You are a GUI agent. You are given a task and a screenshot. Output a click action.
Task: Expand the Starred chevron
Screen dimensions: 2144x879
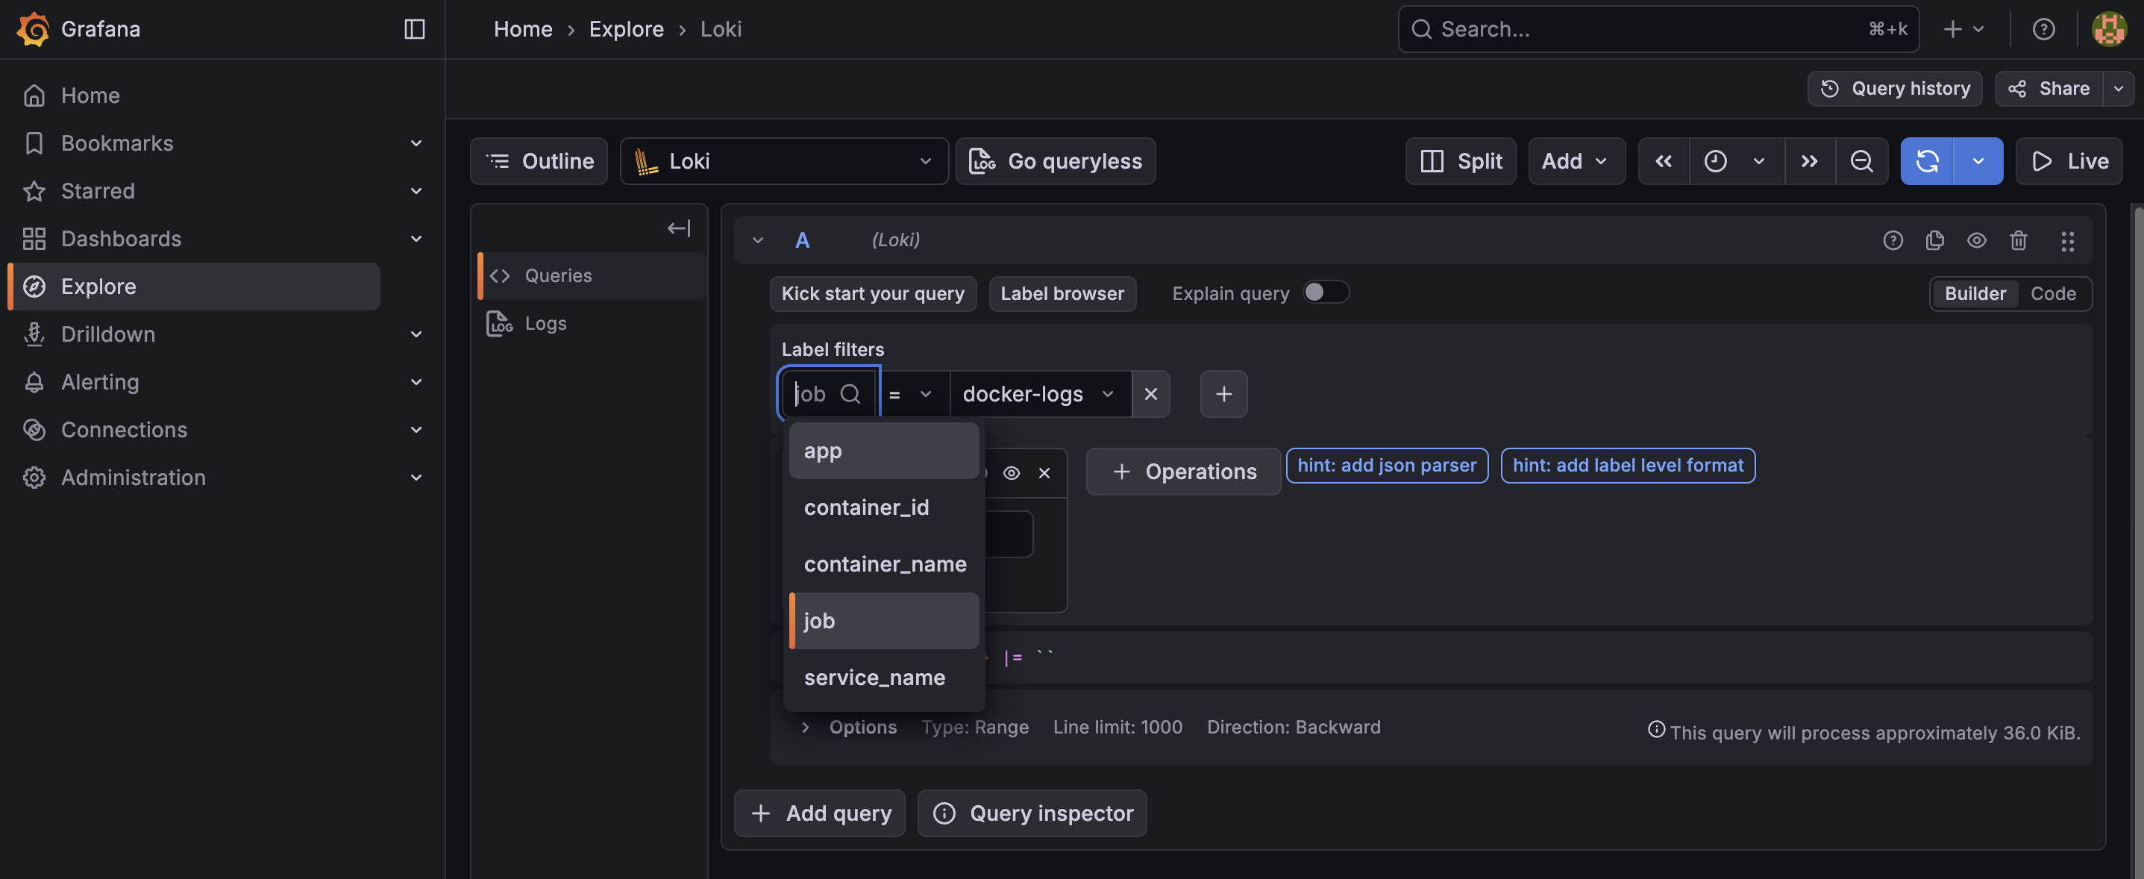click(x=416, y=192)
